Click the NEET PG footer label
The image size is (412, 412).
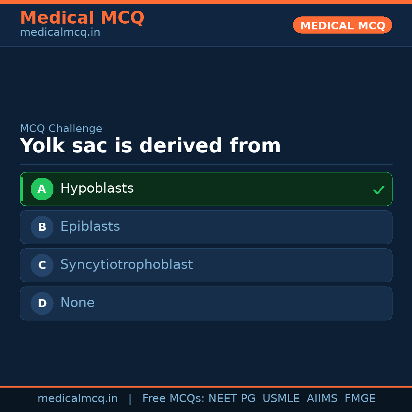[x=232, y=398]
